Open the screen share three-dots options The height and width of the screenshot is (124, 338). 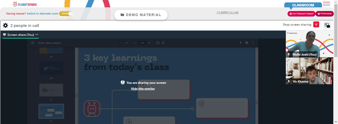(37, 34)
